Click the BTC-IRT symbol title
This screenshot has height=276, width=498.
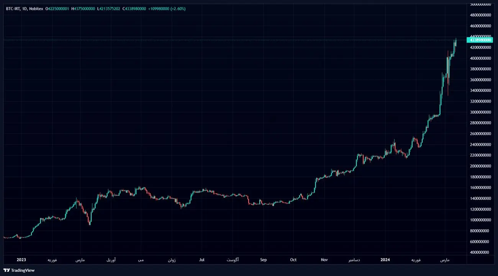click(13, 8)
